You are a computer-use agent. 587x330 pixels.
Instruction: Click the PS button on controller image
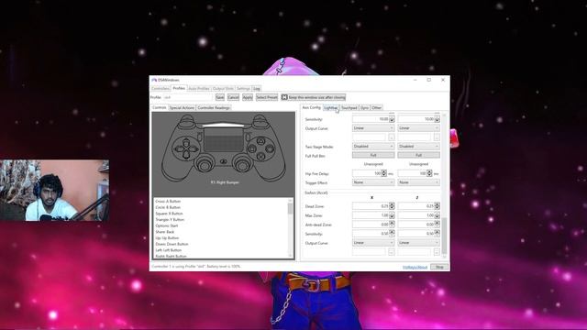(x=224, y=161)
